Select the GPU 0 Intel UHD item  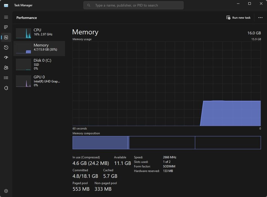(x=39, y=81)
